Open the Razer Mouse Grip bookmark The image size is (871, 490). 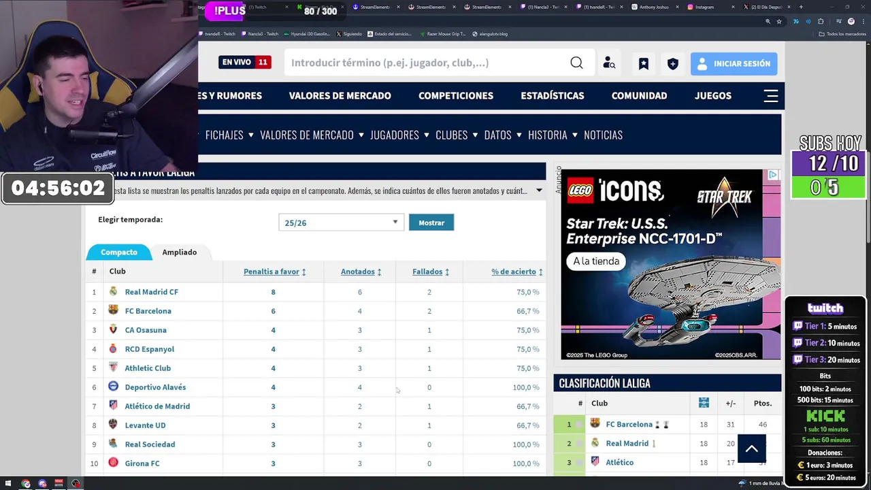(x=442, y=33)
